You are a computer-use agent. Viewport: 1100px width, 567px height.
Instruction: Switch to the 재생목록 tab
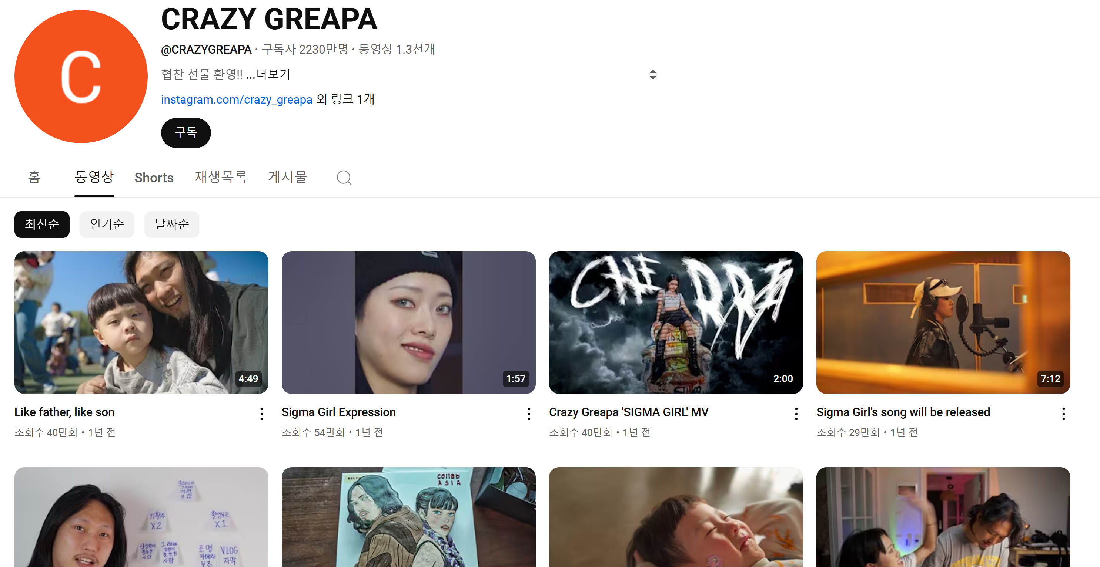point(221,178)
